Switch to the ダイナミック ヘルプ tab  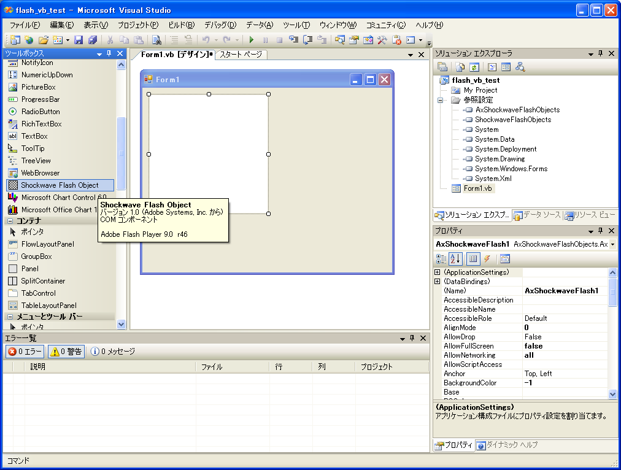click(x=507, y=445)
